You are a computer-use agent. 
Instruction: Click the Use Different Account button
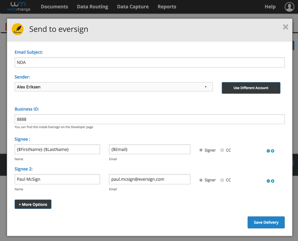(x=251, y=88)
